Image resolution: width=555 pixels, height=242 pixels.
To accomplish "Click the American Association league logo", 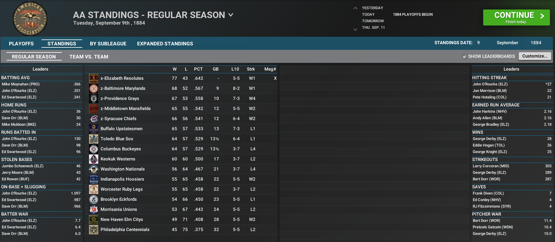I will coord(30,19).
